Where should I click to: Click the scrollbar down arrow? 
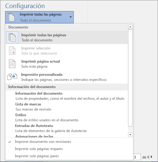[130, 135]
